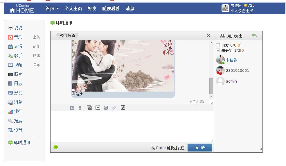Click the 音乐 music icon in sidebar

pos(10,37)
